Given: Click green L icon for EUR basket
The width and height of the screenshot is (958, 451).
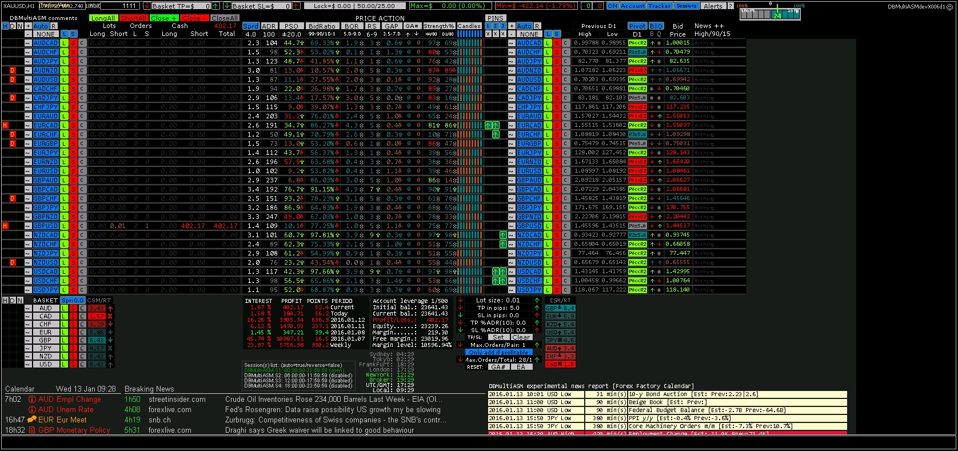Looking at the screenshot, I should (65, 332).
